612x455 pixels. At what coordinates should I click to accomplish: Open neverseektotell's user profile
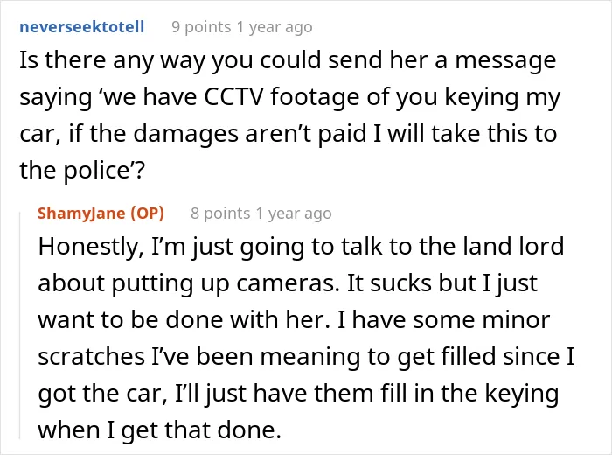[82, 27]
